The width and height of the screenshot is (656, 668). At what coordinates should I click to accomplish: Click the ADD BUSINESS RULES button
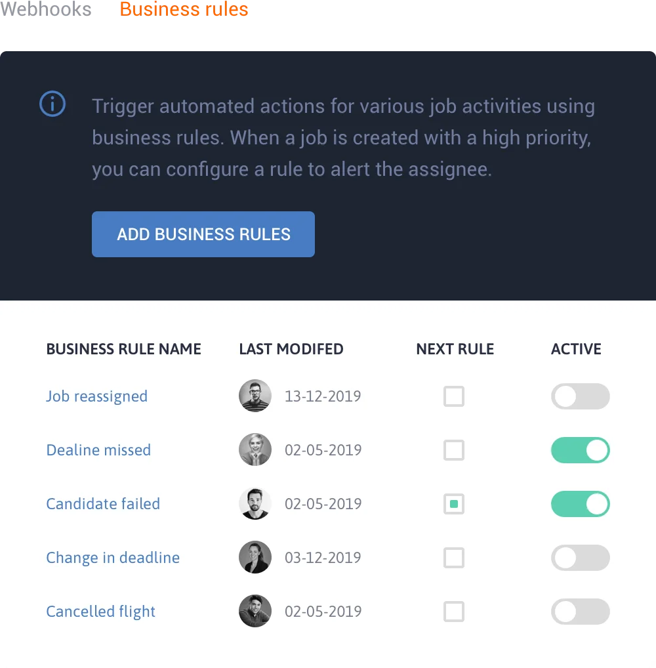[203, 234]
